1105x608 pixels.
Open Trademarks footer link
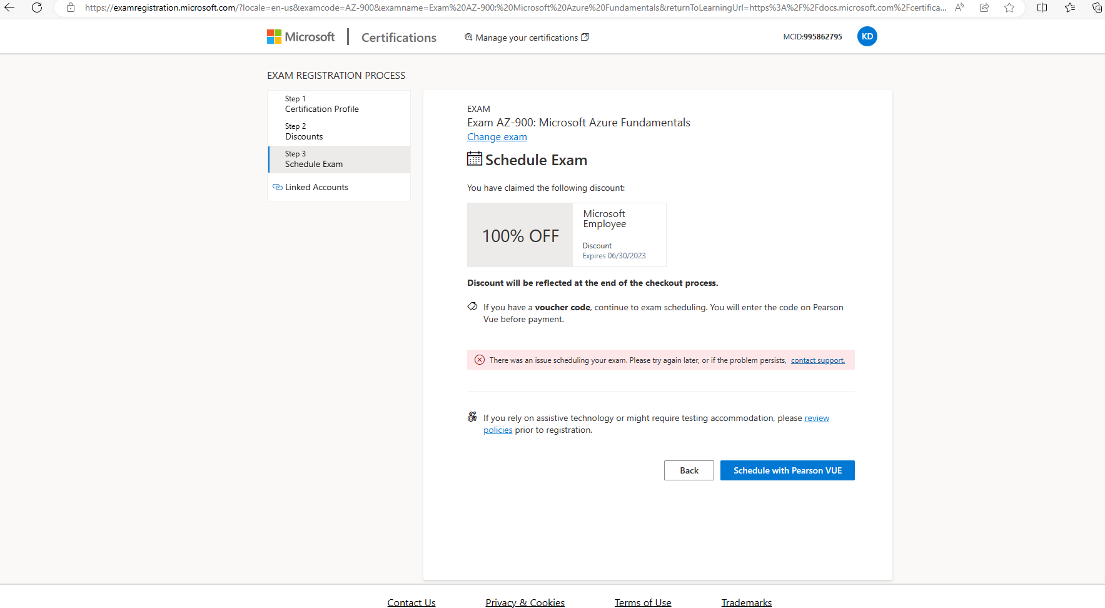(x=747, y=602)
